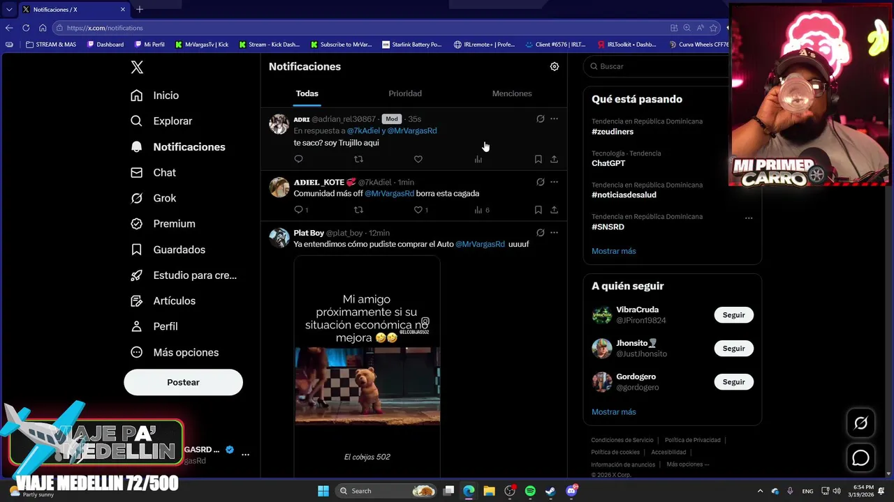The image size is (894, 502).
Task: Follow Gordogero with Seguir button
Action: coord(733,382)
